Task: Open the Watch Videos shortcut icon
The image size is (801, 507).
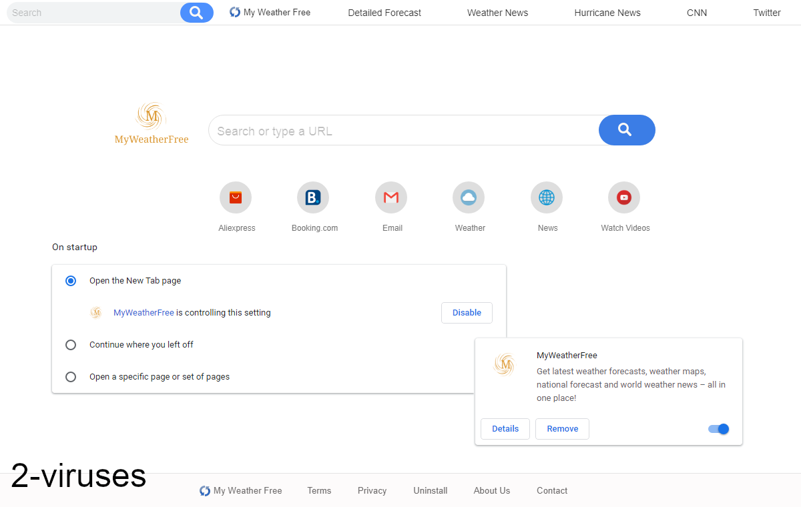Action: 624,197
